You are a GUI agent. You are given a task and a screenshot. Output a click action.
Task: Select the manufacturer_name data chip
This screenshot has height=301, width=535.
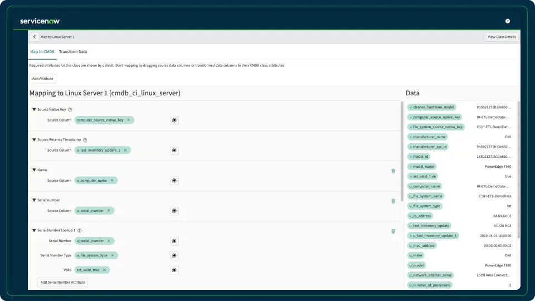[427, 137]
